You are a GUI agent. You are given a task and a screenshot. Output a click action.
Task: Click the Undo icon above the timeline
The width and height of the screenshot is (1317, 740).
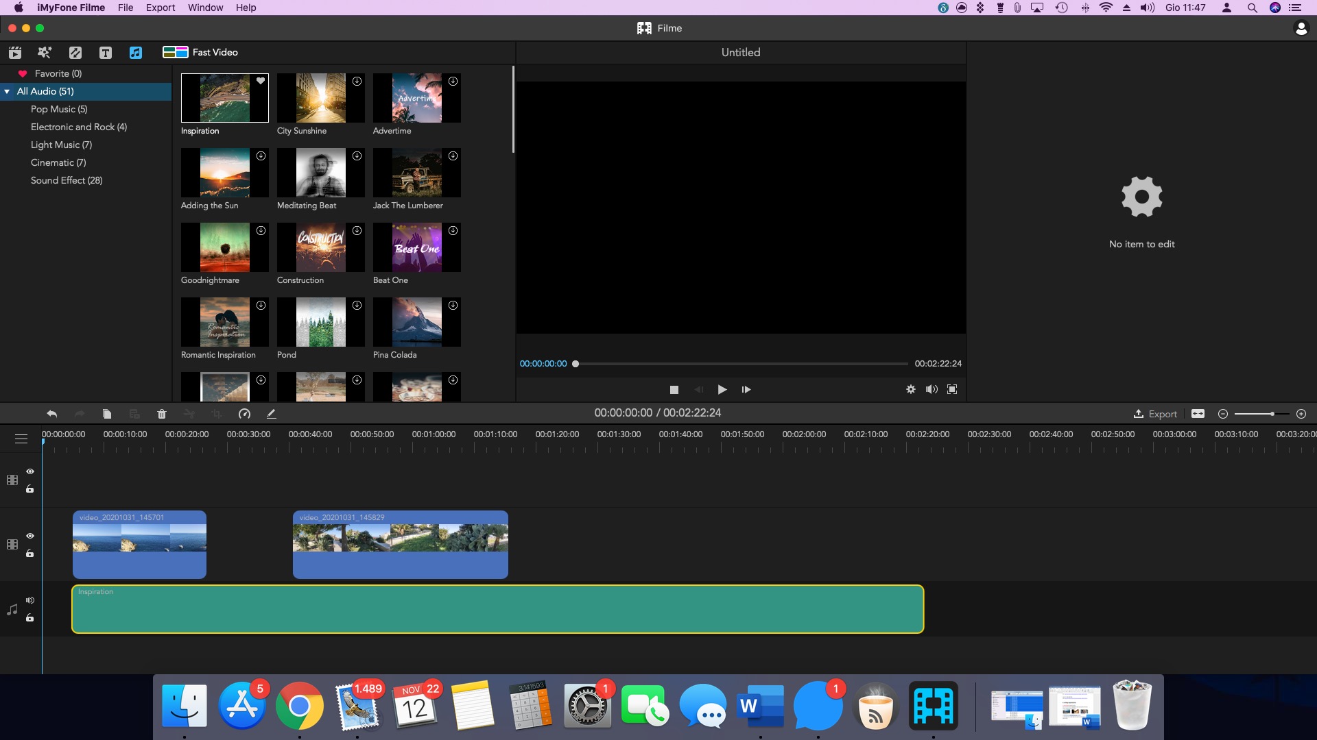coord(51,414)
